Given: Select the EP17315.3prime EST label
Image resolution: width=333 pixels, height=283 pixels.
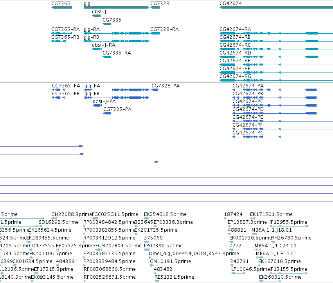Looking at the screenshot, I should 54,269.
